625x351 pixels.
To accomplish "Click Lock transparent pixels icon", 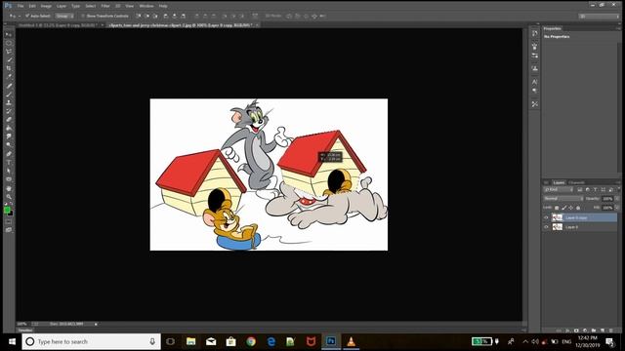I will (557, 208).
